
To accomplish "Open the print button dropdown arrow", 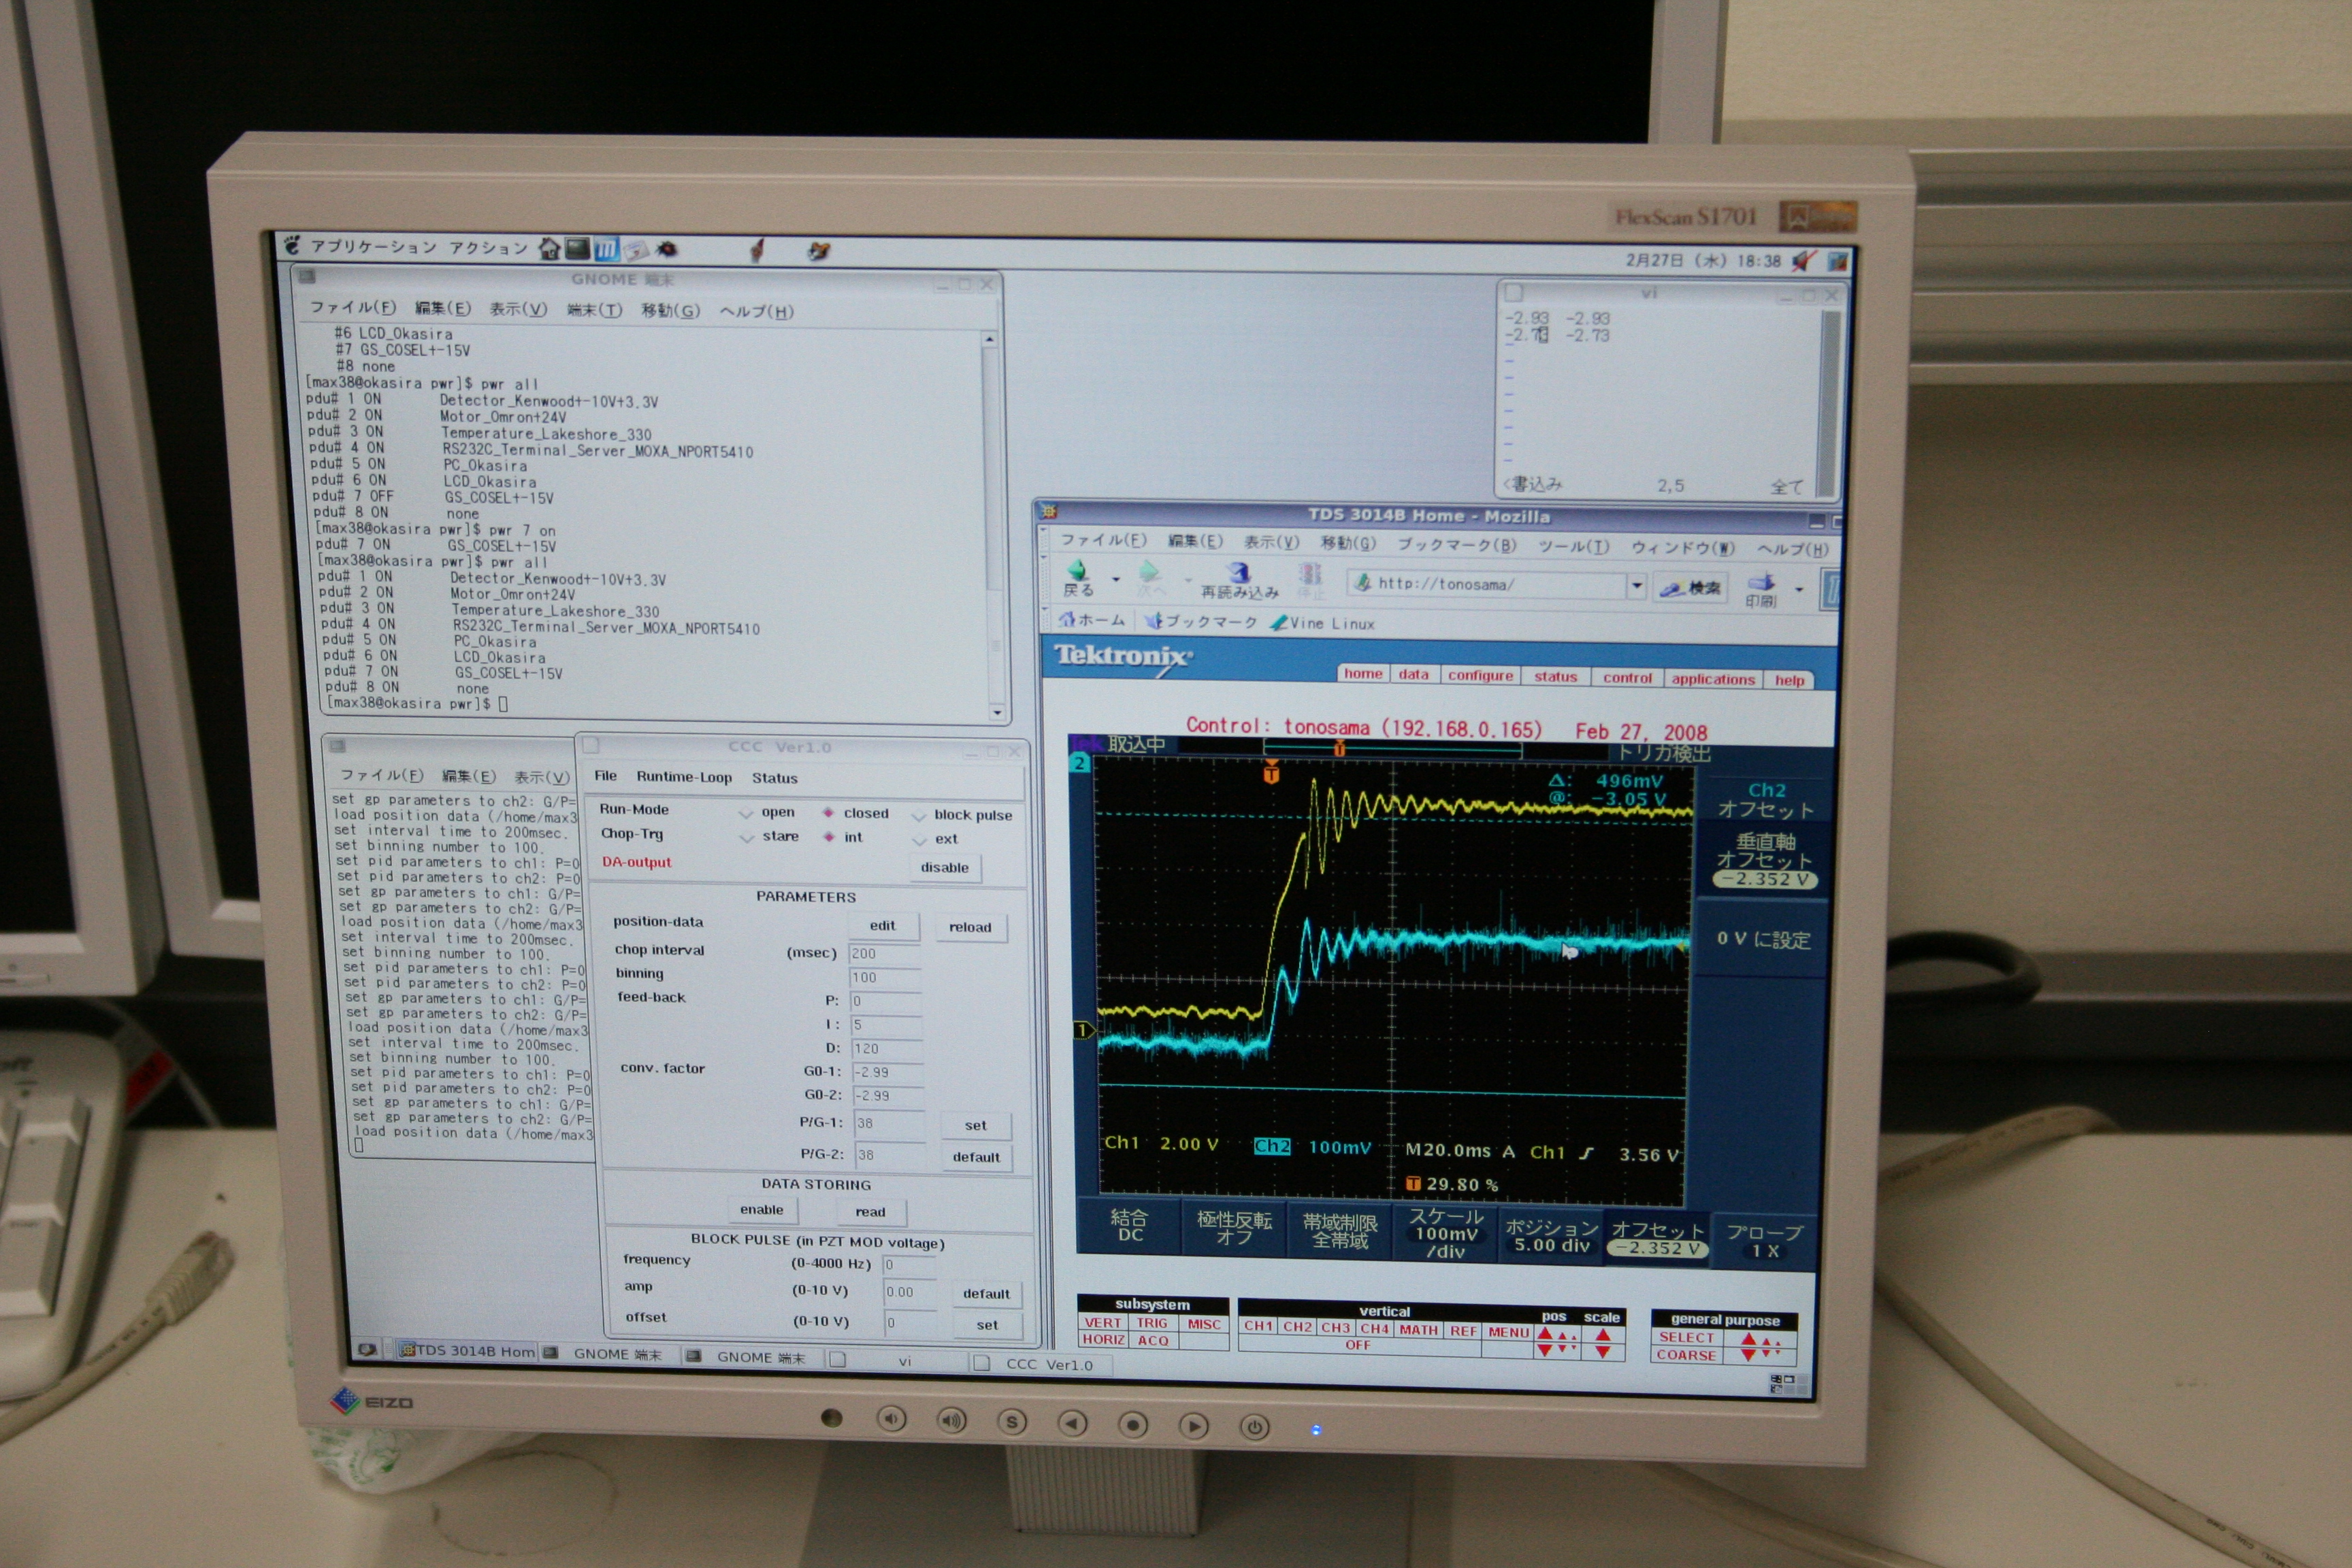I will pyautogui.click(x=1799, y=589).
